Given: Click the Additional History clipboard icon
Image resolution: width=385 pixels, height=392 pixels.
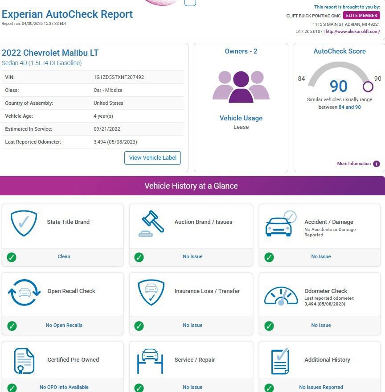Looking at the screenshot, I should (x=280, y=361).
